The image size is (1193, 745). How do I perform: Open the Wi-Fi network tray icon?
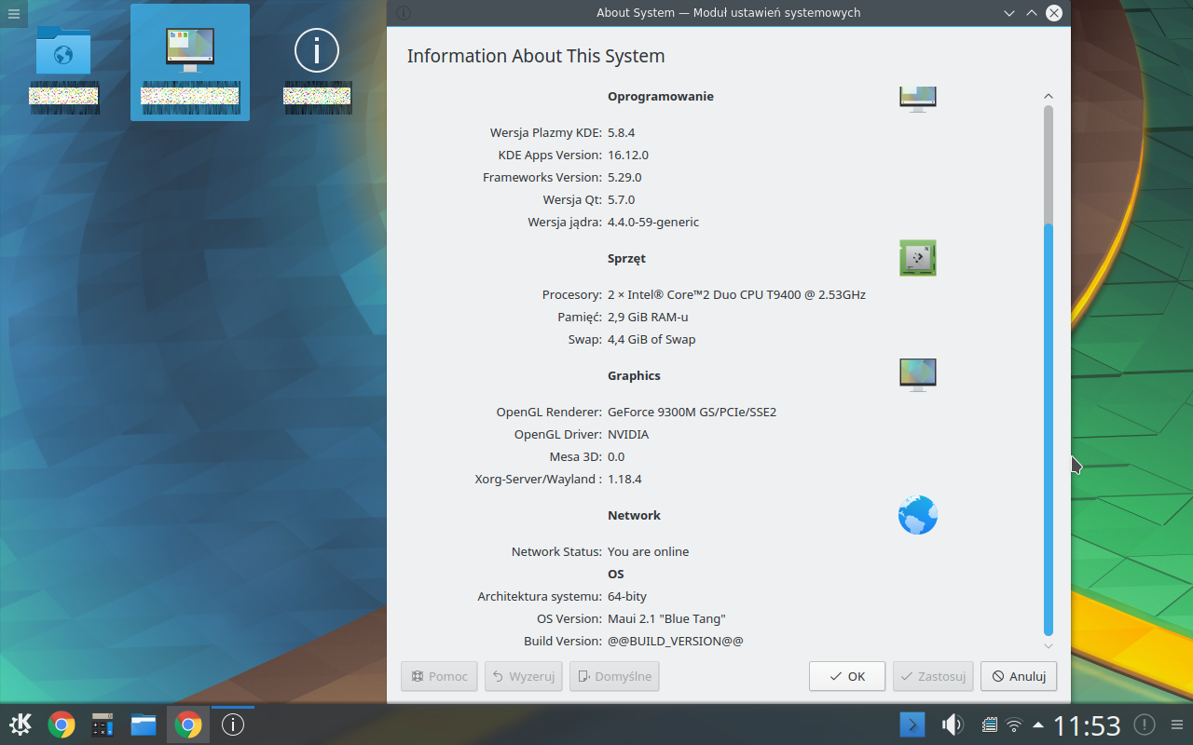1014,725
